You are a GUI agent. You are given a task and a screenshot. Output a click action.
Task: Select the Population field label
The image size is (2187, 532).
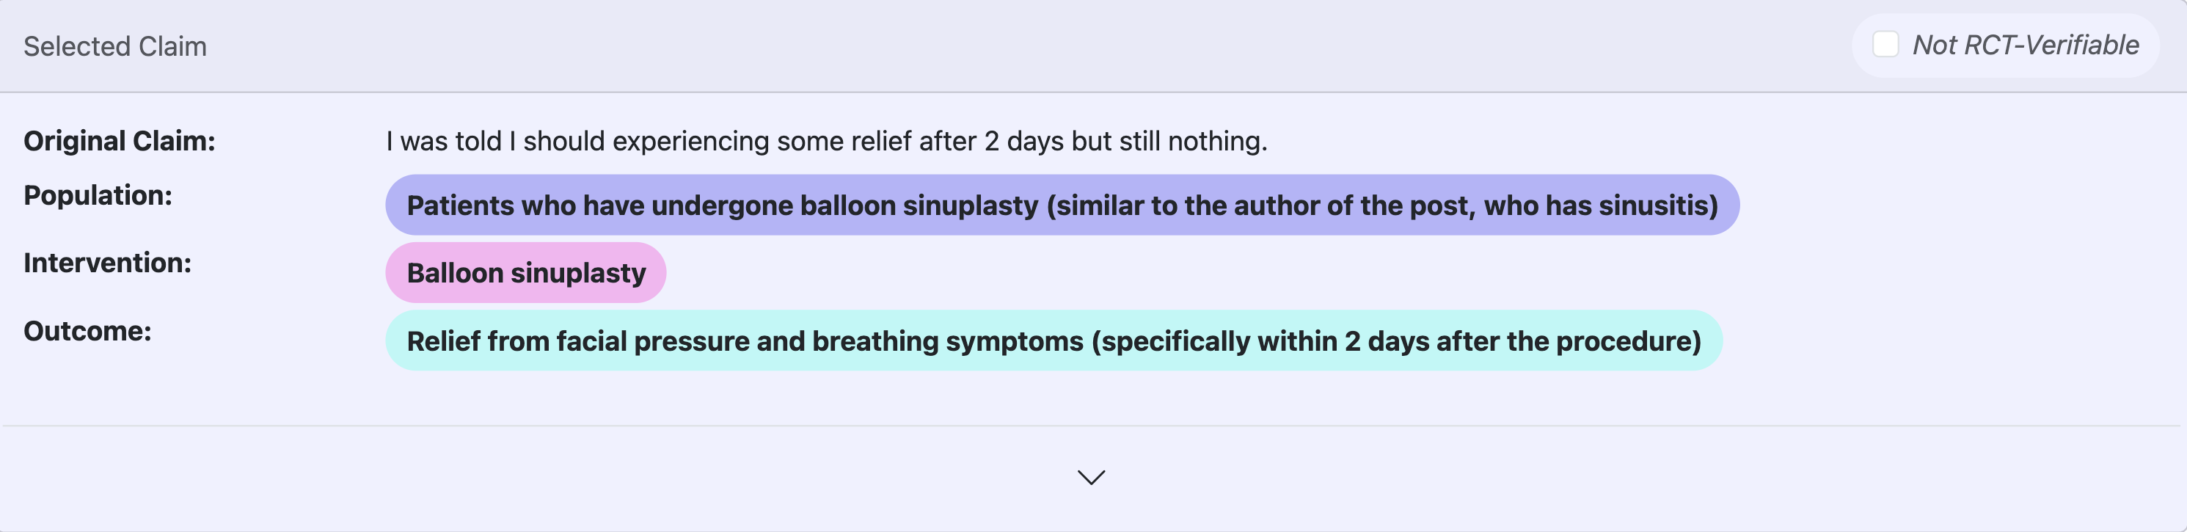[98, 195]
